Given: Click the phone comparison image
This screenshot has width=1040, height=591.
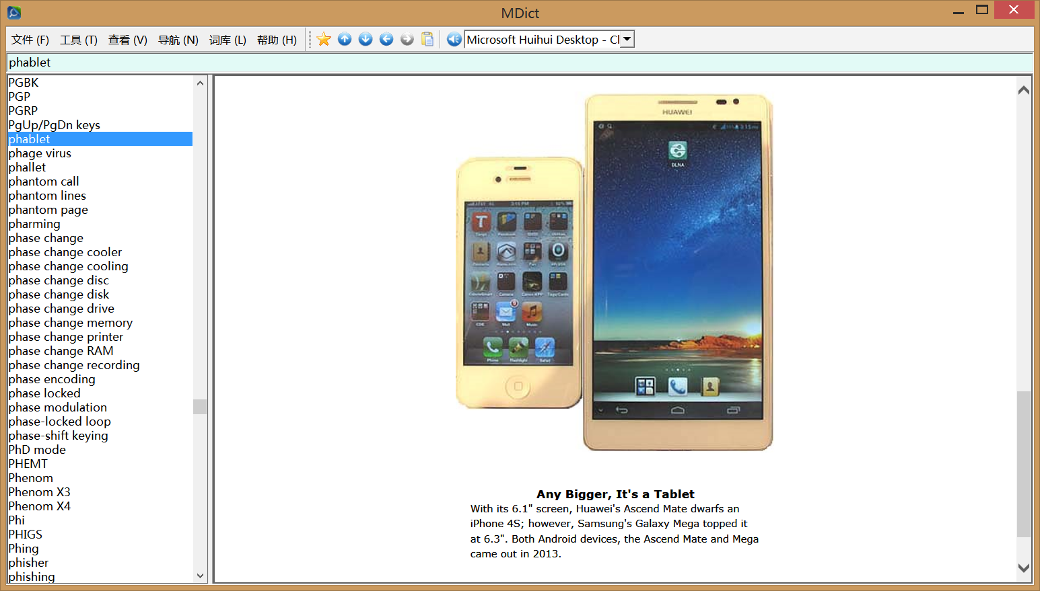Looking at the screenshot, I should pos(615,272).
